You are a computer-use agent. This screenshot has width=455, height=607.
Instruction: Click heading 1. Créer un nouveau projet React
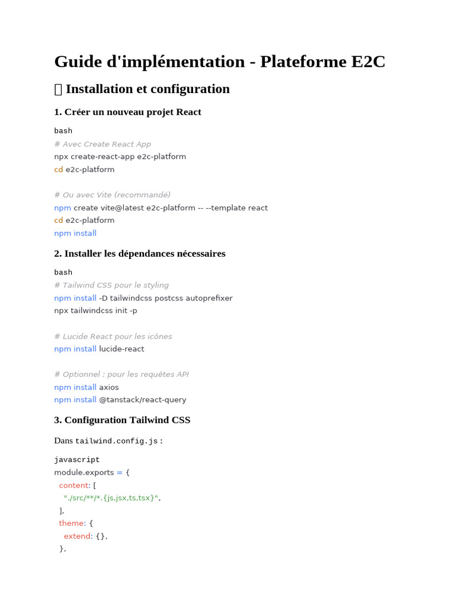pos(128,112)
